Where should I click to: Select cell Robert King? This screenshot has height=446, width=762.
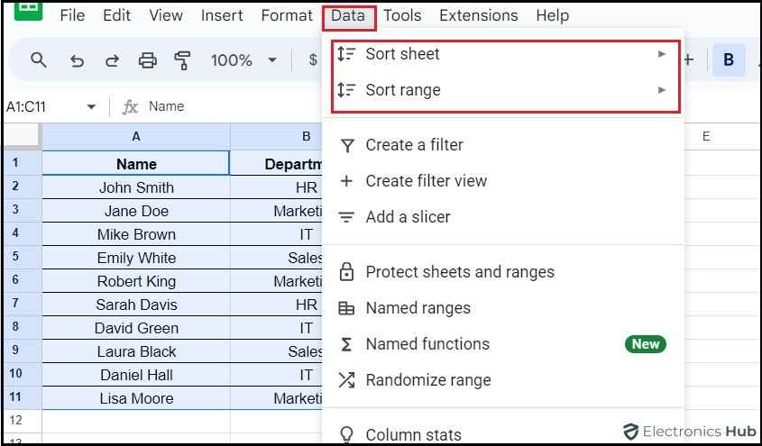tap(136, 281)
